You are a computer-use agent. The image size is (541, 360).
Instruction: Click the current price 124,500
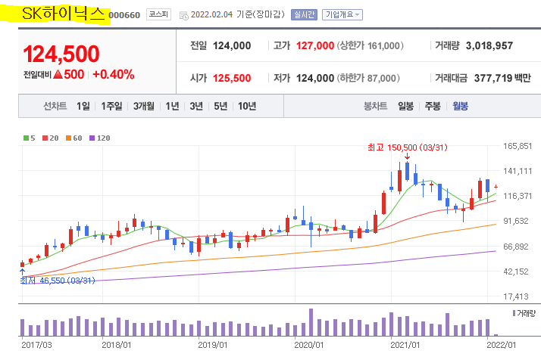tap(61, 54)
